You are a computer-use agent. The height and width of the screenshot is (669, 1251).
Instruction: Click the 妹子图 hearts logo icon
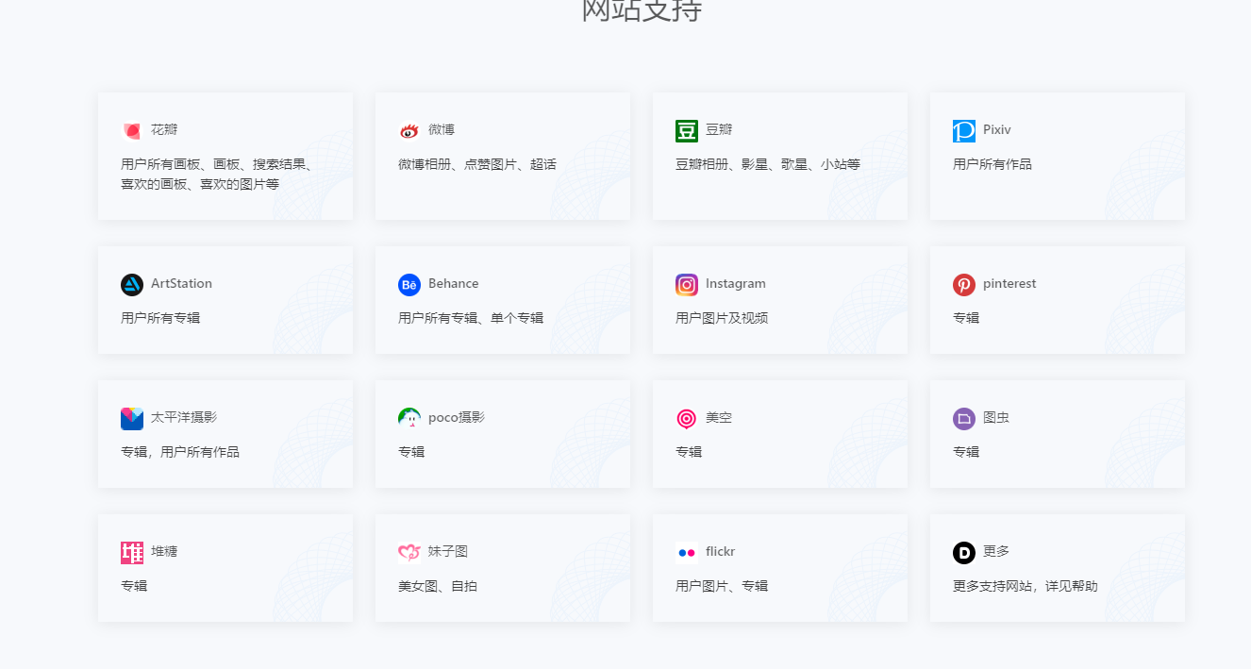click(x=409, y=553)
